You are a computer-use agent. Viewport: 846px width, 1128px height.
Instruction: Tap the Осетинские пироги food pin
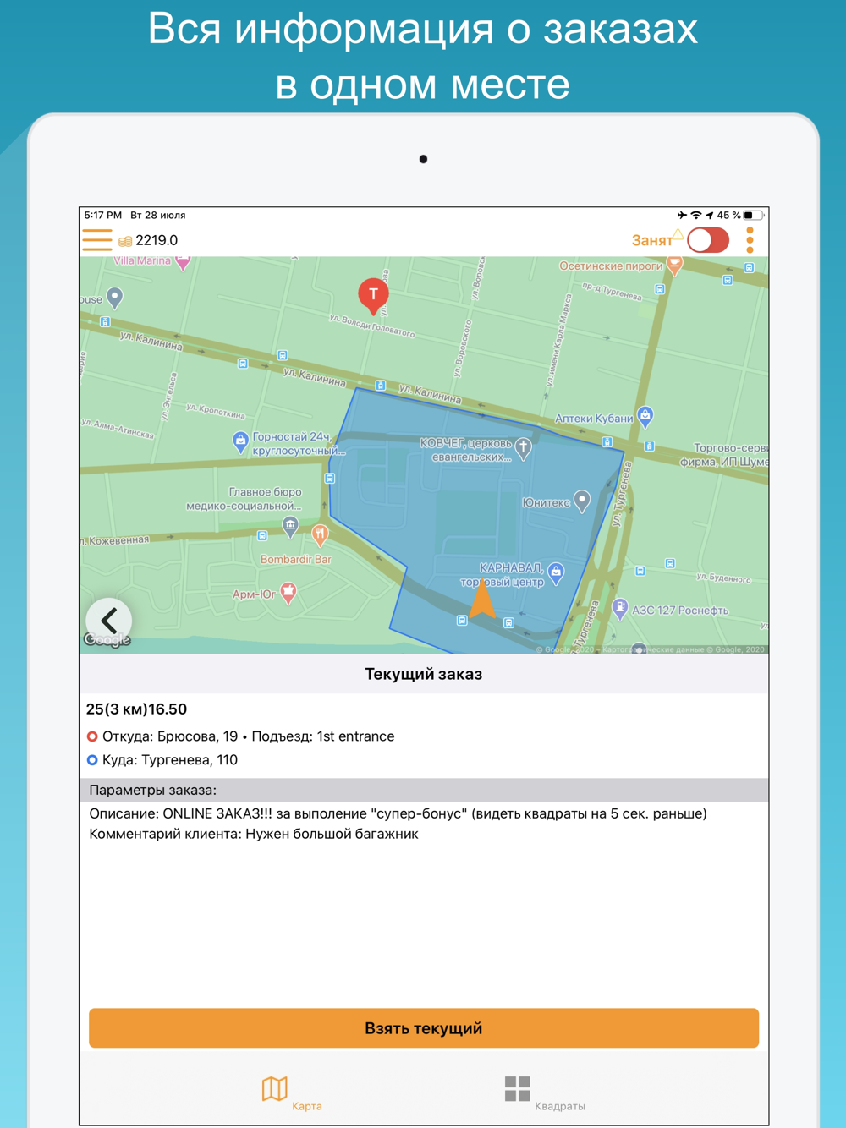[x=674, y=266]
